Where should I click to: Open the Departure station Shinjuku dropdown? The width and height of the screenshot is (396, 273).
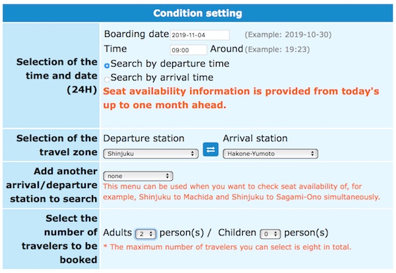(151, 154)
